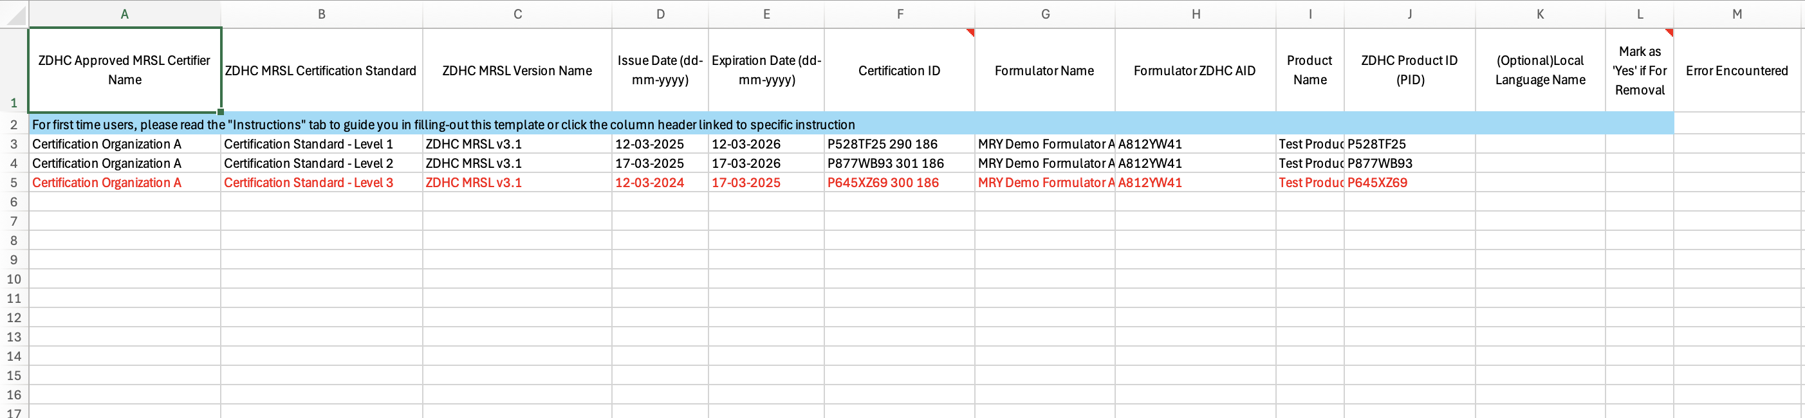1805x418 pixels.
Task: Select column F header
Action: 900,14
